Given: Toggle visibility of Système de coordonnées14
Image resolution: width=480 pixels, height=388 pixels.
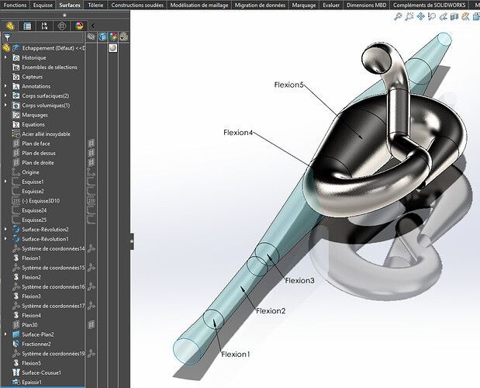Looking at the screenshot, I should [x=92, y=248].
